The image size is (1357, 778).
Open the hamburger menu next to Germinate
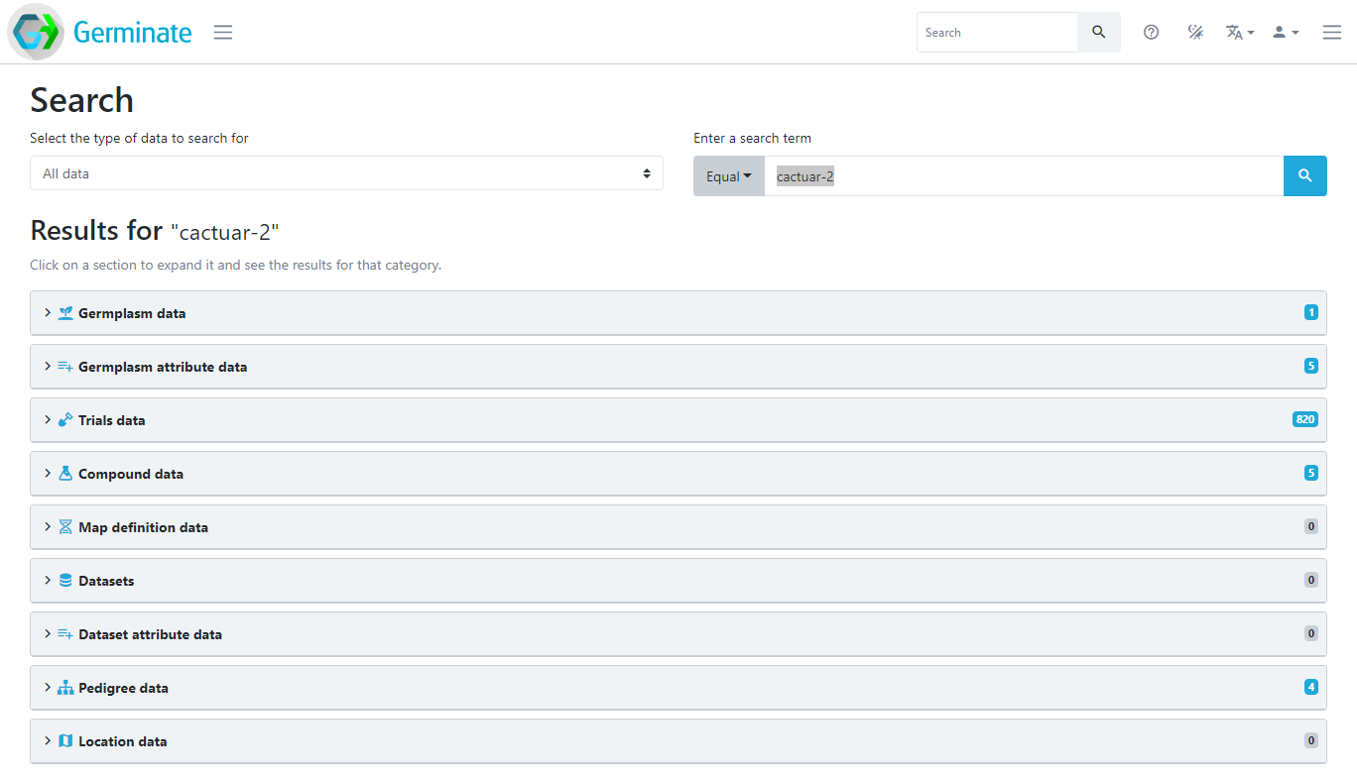click(x=222, y=32)
